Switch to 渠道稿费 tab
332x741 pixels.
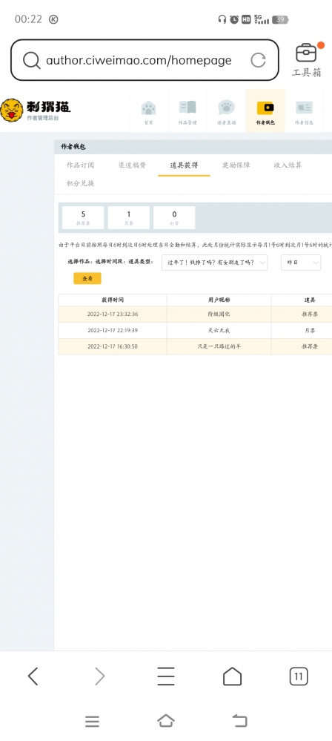click(x=132, y=165)
